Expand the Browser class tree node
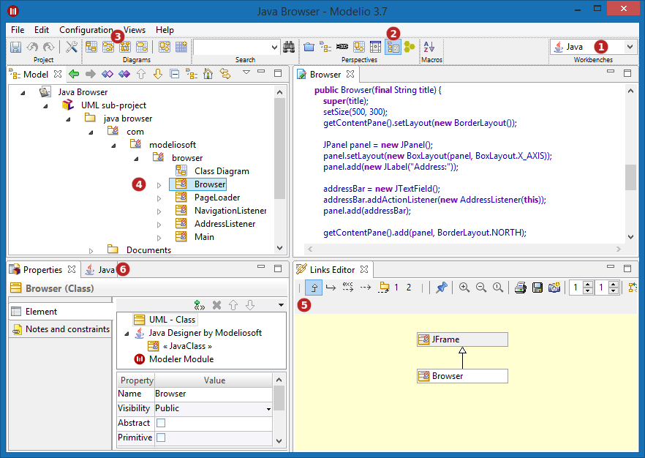 [x=159, y=185]
